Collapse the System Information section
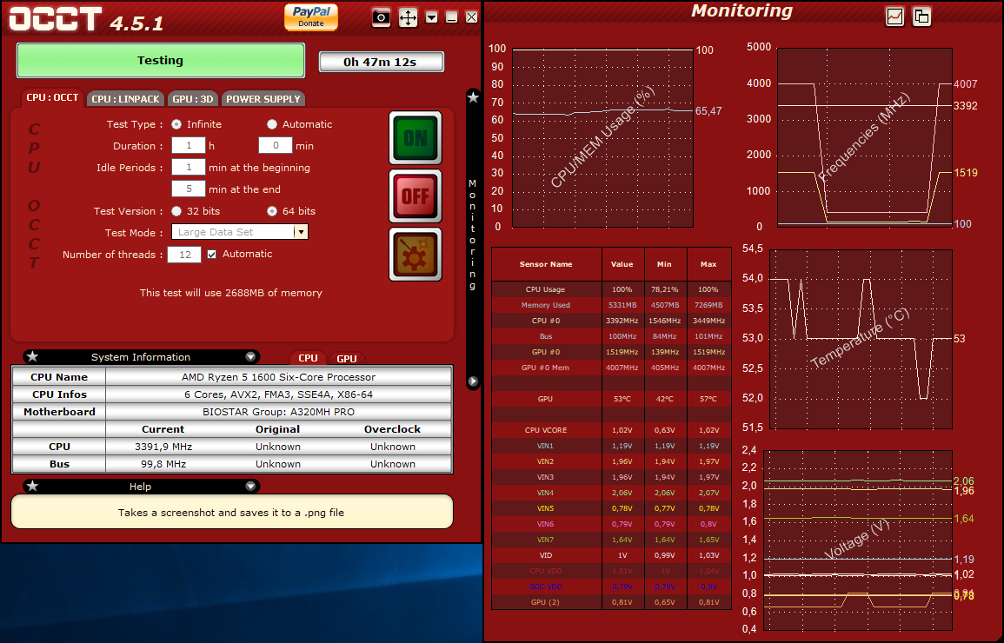Screen dimensions: 1004x643 [x=250, y=357]
